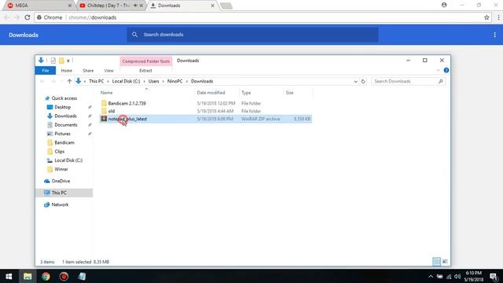Image resolution: width=503 pixels, height=283 pixels.
Task: Reload the Chrome downloads page
Action: point(28,17)
